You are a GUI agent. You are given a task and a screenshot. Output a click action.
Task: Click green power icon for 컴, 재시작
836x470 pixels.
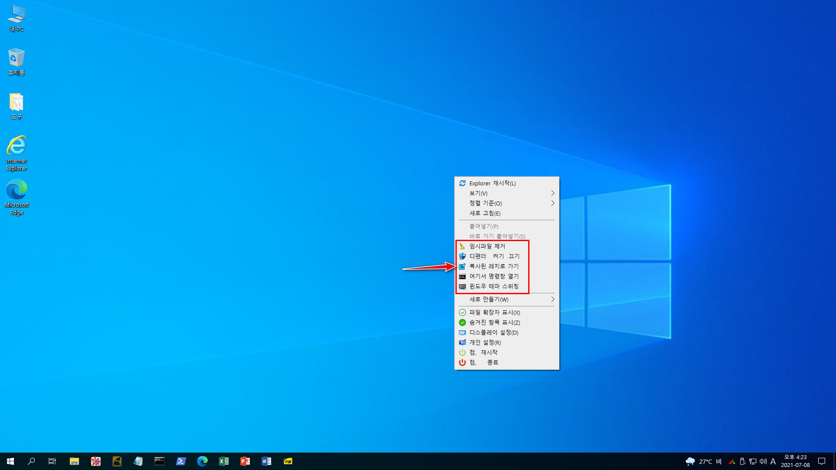[462, 352]
